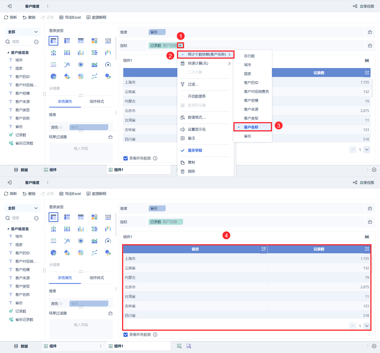Go to next page arrow in the lower table
380x353 pixels.
(x=367, y=326)
